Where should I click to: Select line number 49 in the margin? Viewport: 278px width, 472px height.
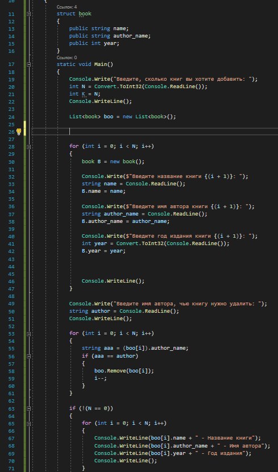[11, 304]
